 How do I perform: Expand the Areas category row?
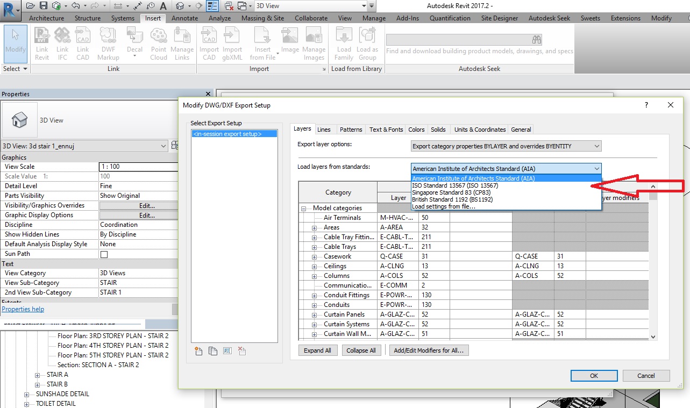313,227
